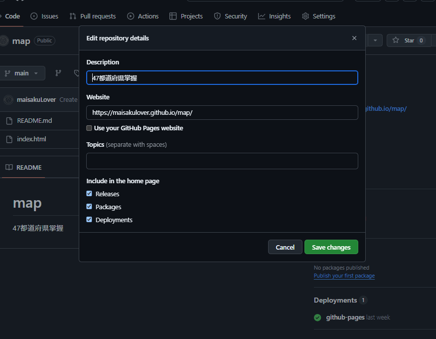The image size is (436, 339).
Task: Open the Issues tab
Action: (44, 16)
